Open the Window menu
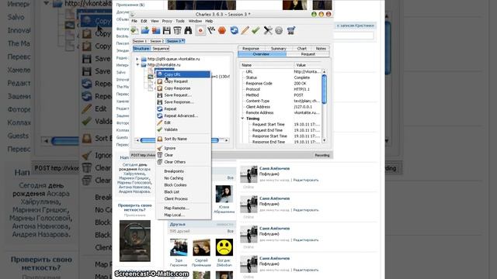Viewport: 497px width, 279px height. 195,21
